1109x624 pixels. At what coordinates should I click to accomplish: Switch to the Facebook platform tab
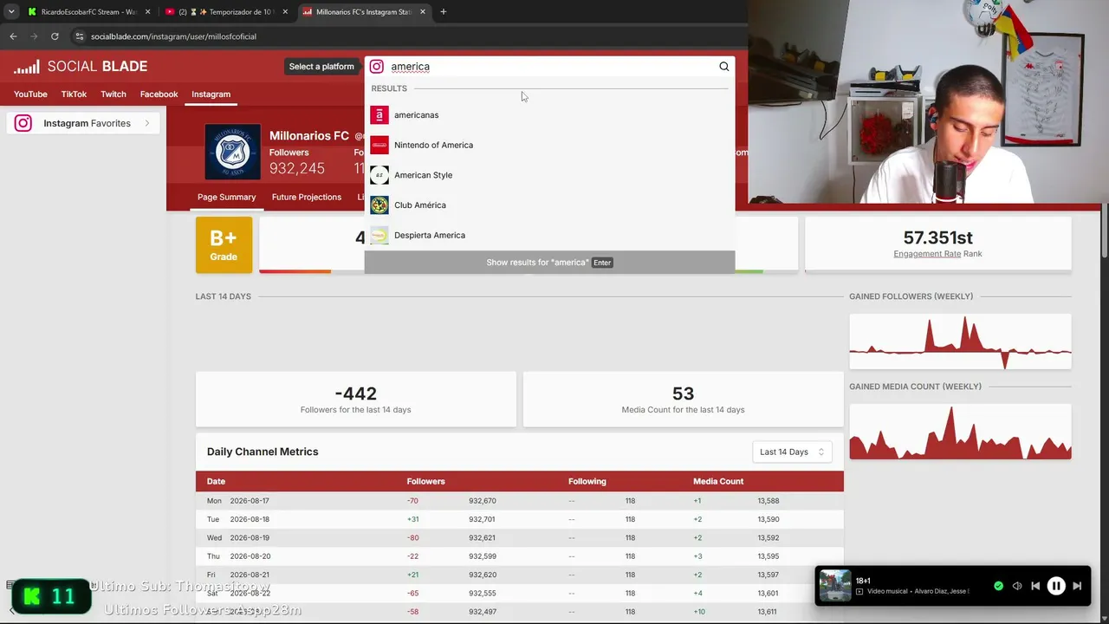pyautogui.click(x=159, y=94)
